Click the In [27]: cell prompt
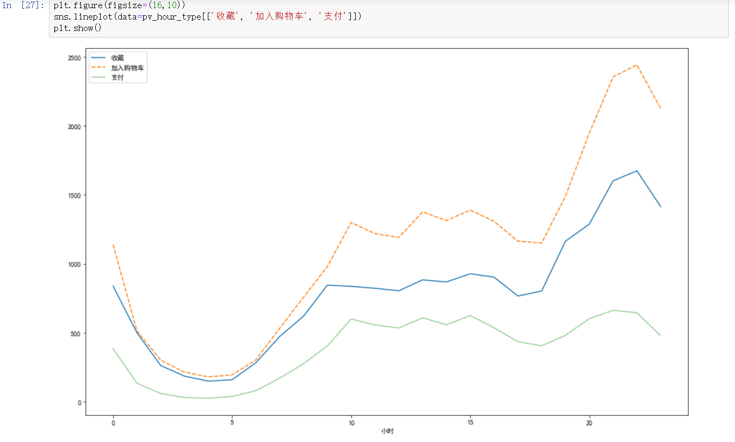 (24, 5)
